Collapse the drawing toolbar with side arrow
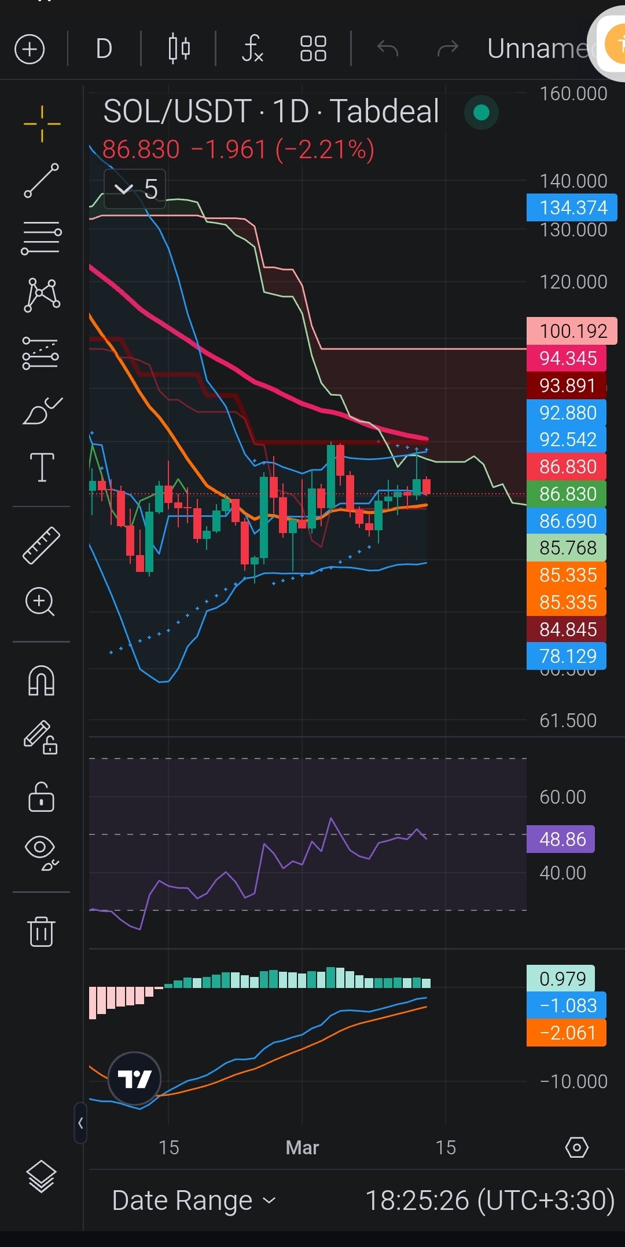625x1247 pixels. point(80,1123)
